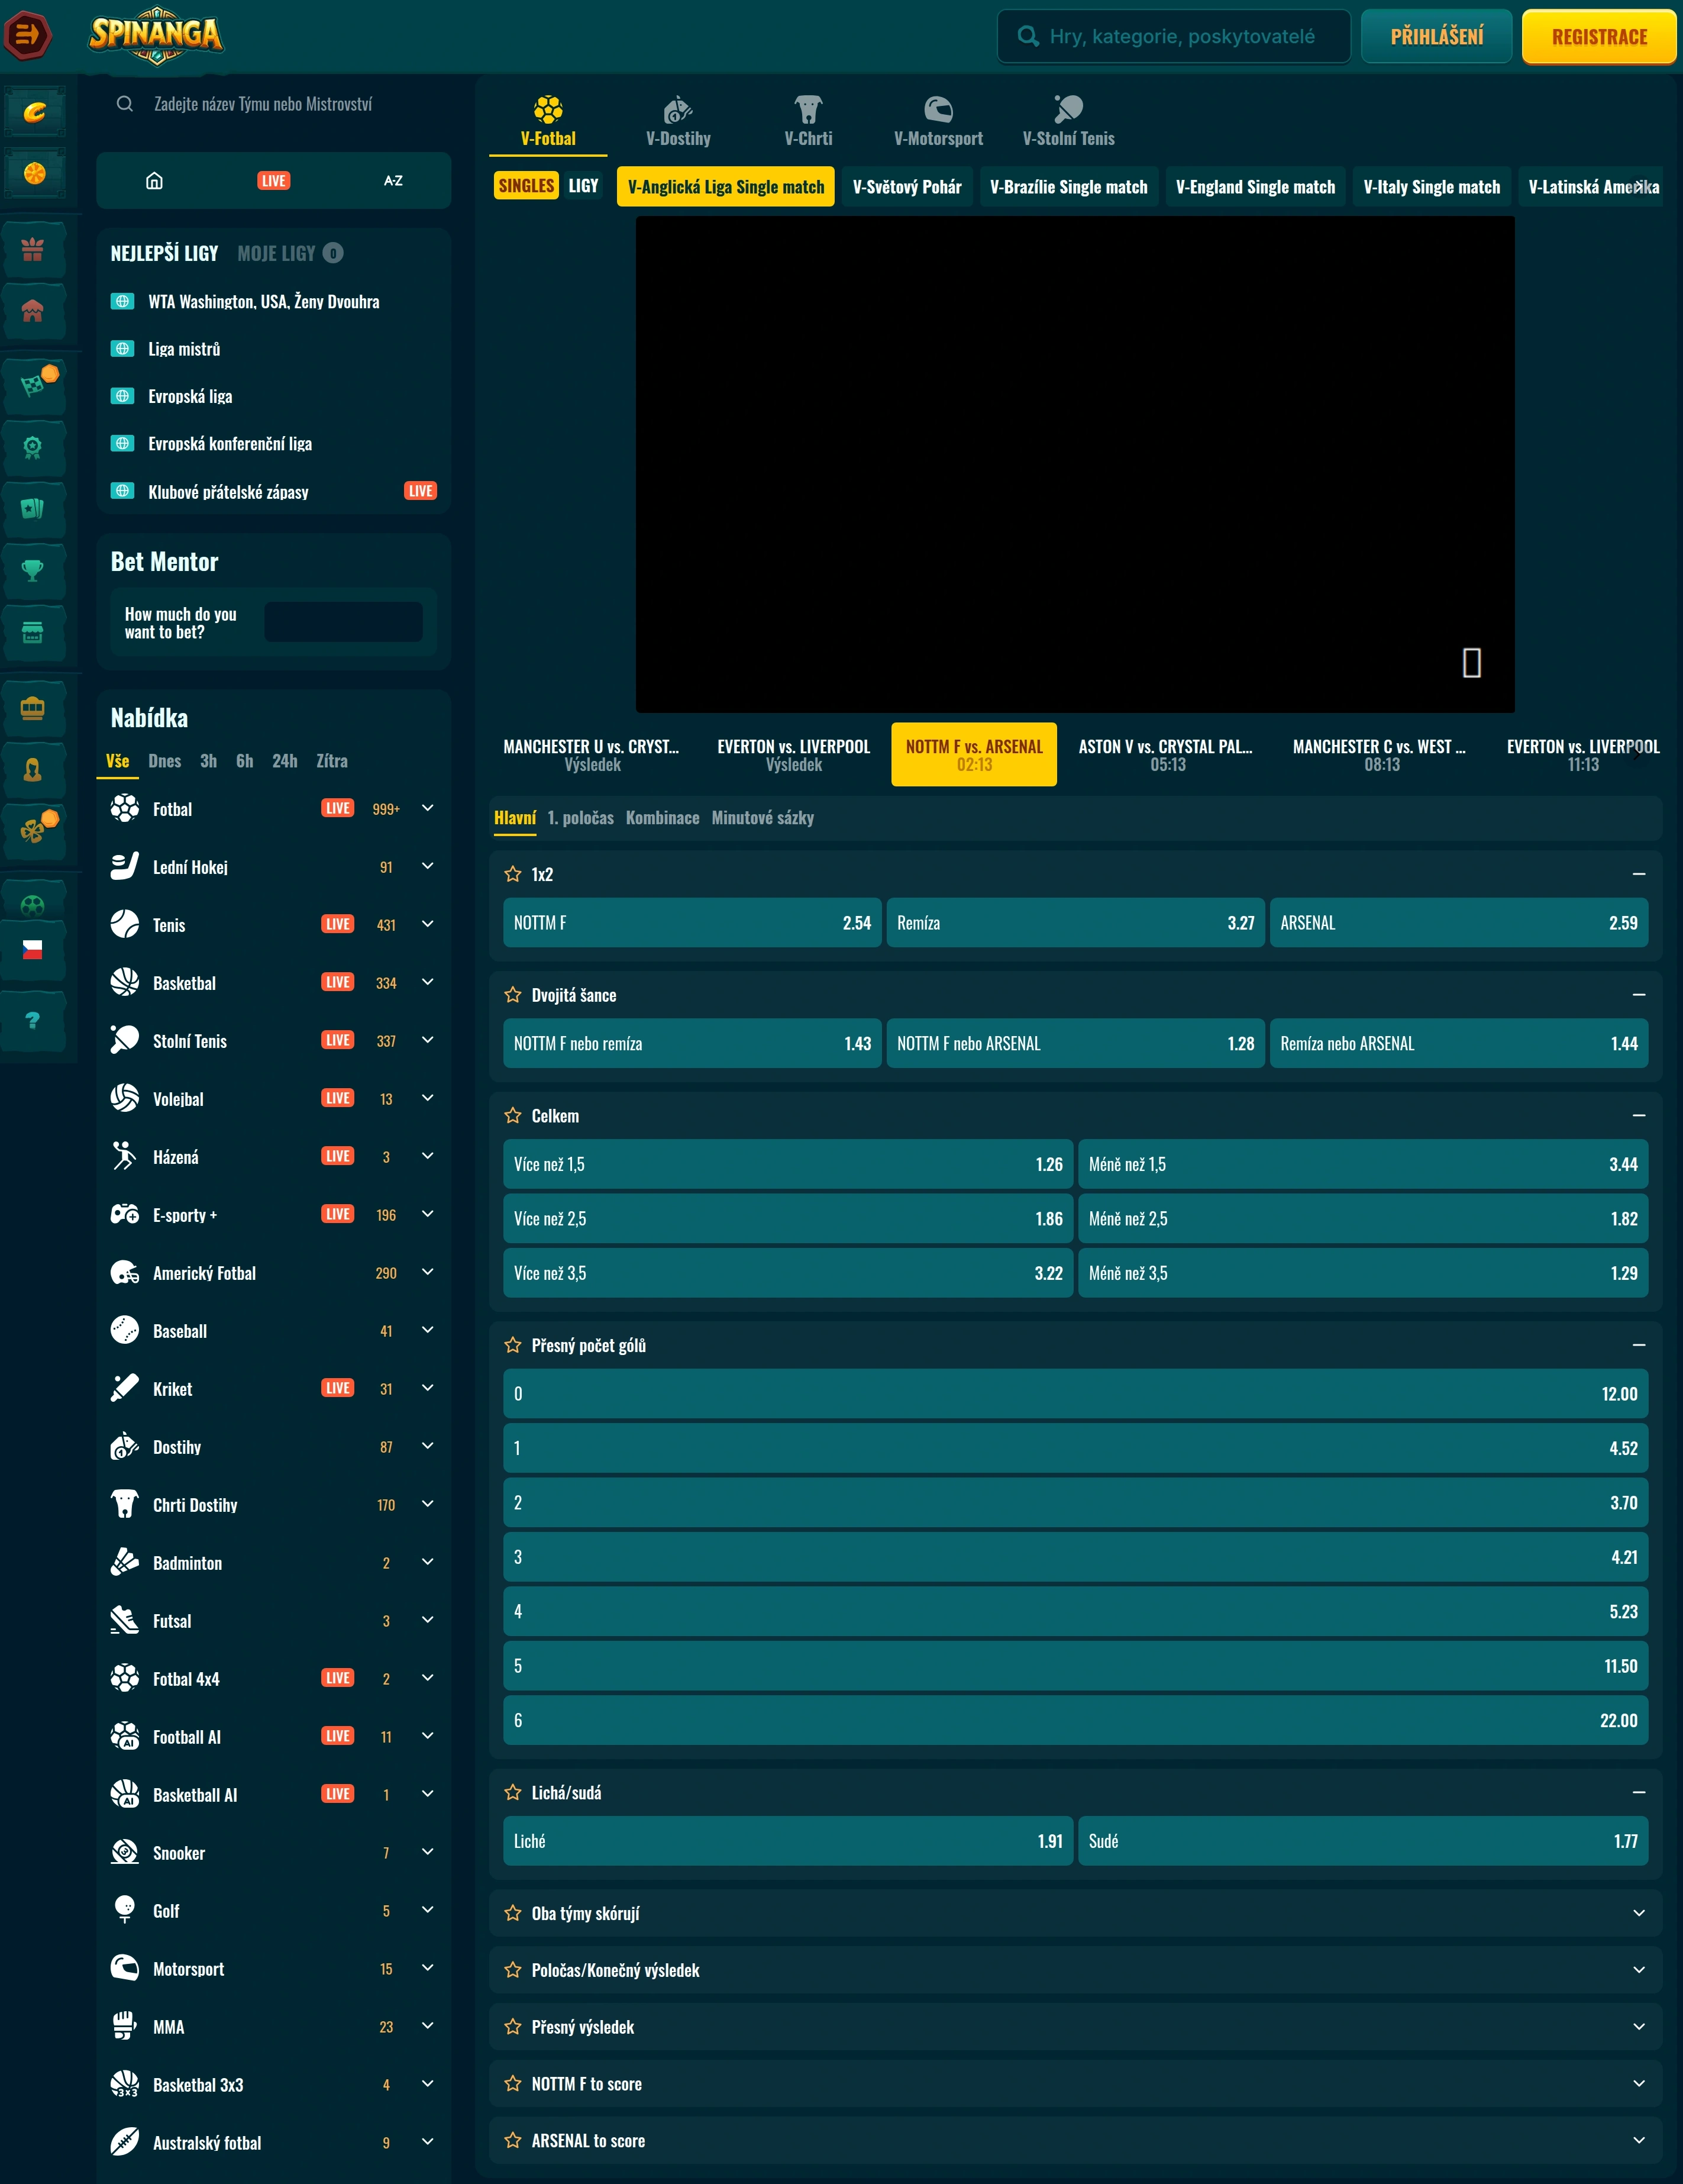Collapse the 1x2 market section
Screen dimensions: 1683x2184
click(x=1638, y=874)
